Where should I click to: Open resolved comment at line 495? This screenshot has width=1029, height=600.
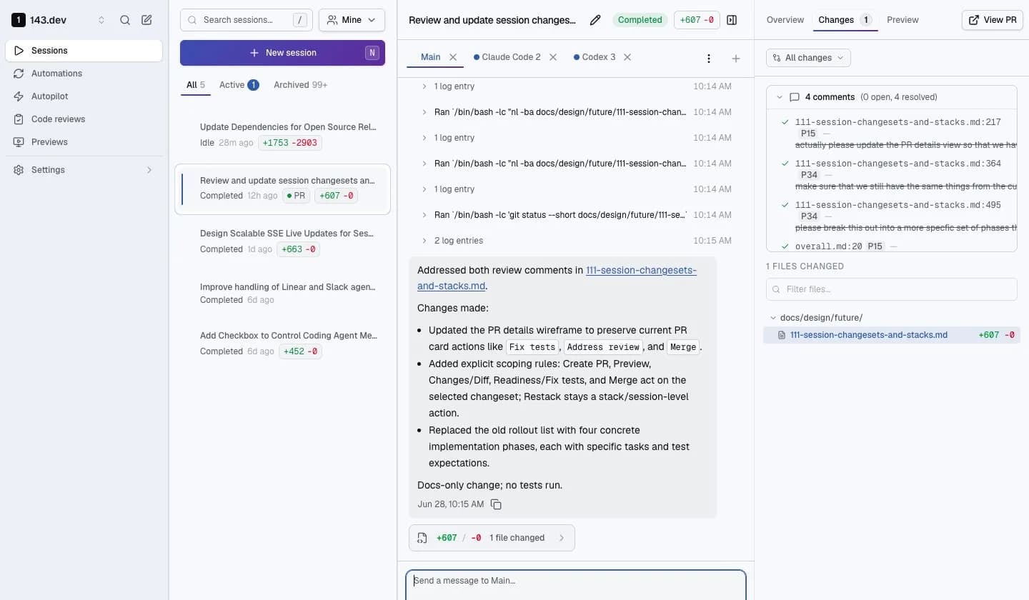pos(898,216)
